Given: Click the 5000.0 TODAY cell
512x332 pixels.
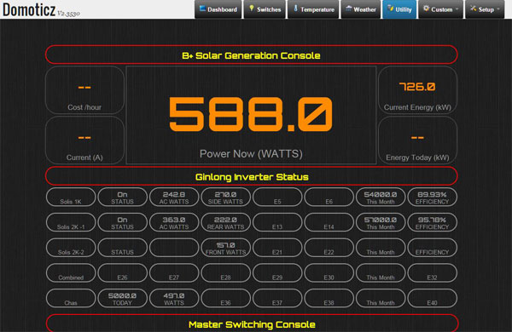Looking at the screenshot, I should tap(122, 299).
